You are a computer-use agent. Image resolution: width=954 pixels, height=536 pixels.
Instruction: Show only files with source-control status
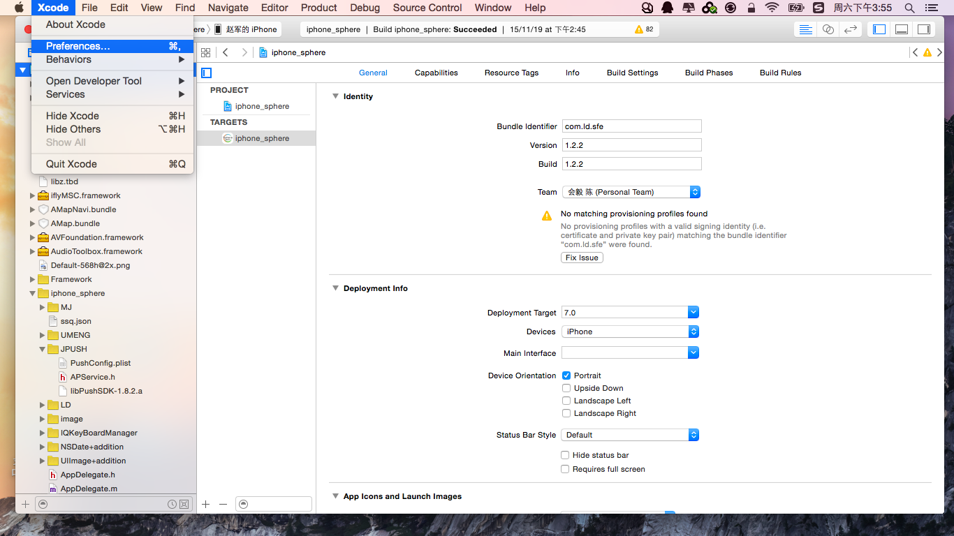[184, 504]
